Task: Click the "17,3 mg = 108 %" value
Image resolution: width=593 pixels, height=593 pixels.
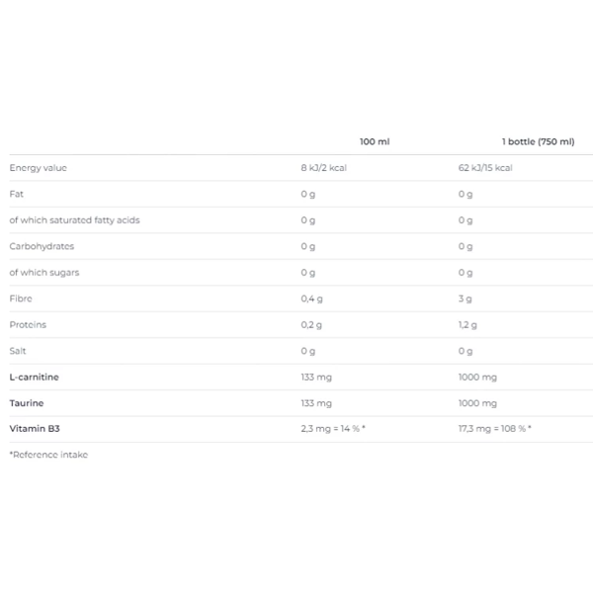Action: (x=495, y=429)
